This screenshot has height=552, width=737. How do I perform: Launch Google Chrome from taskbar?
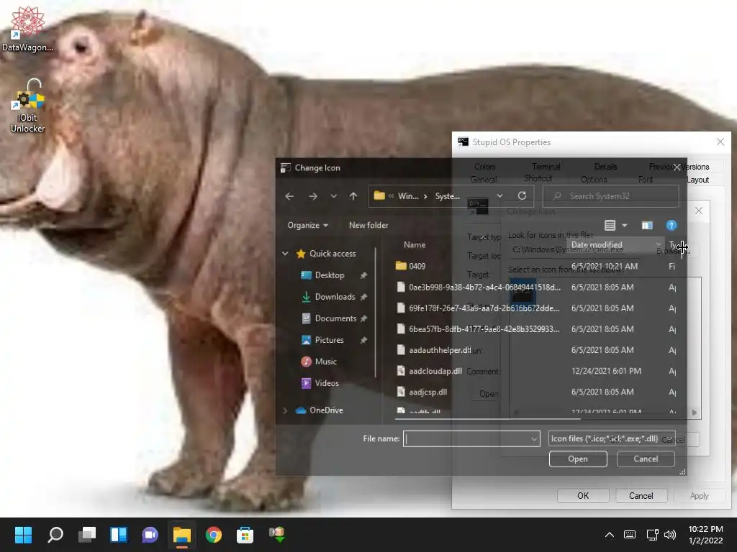tap(213, 535)
